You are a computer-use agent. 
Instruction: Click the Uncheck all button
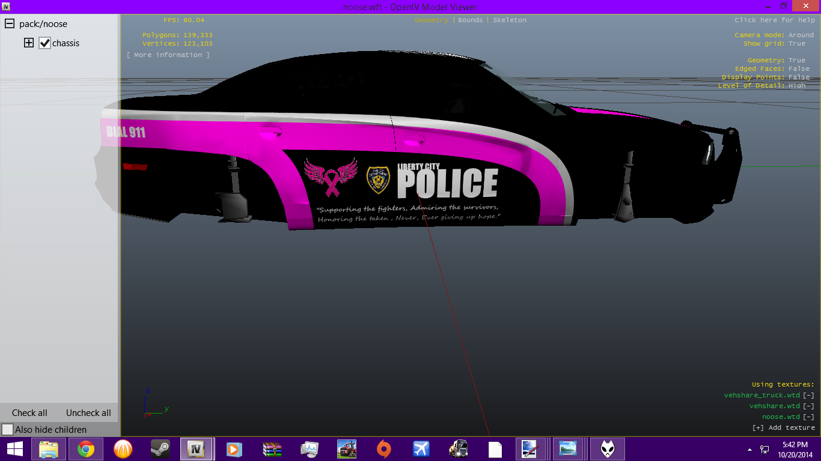click(88, 413)
